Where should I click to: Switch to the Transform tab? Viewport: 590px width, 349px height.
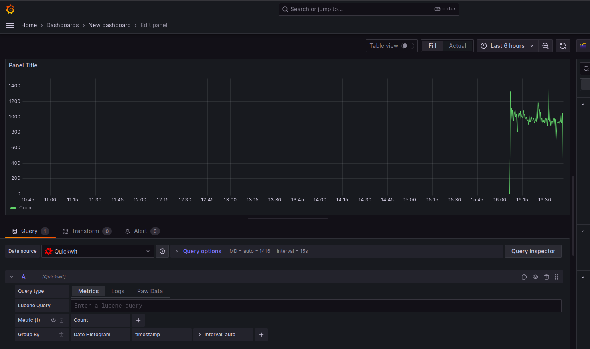(87, 231)
